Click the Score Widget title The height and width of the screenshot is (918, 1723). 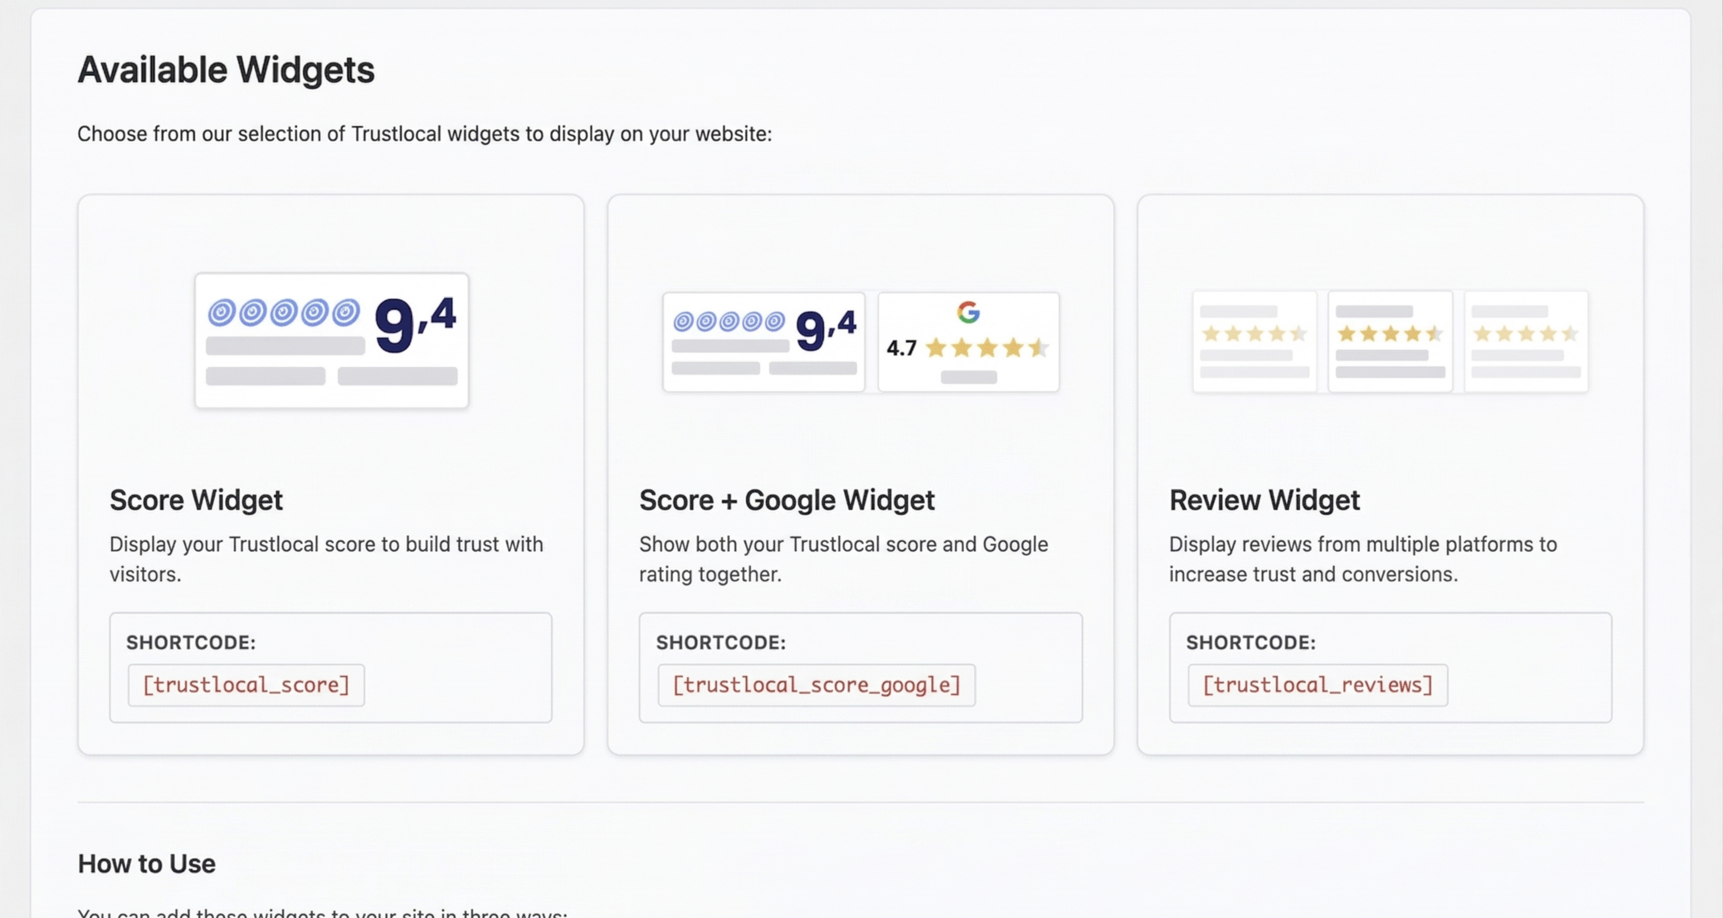196,500
